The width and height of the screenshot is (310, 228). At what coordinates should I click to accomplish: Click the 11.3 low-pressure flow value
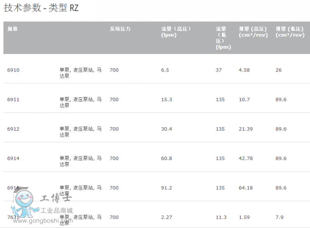pos(221,217)
